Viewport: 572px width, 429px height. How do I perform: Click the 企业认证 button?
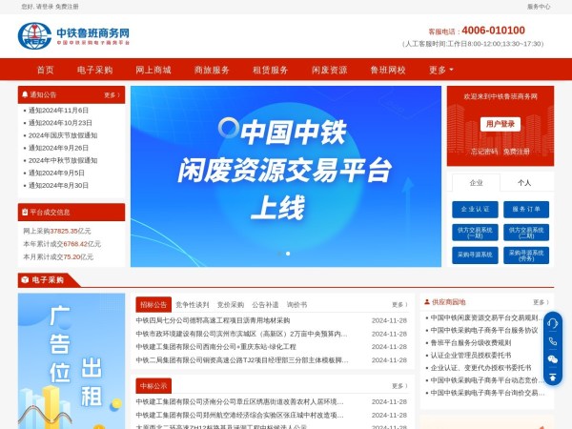(x=474, y=209)
